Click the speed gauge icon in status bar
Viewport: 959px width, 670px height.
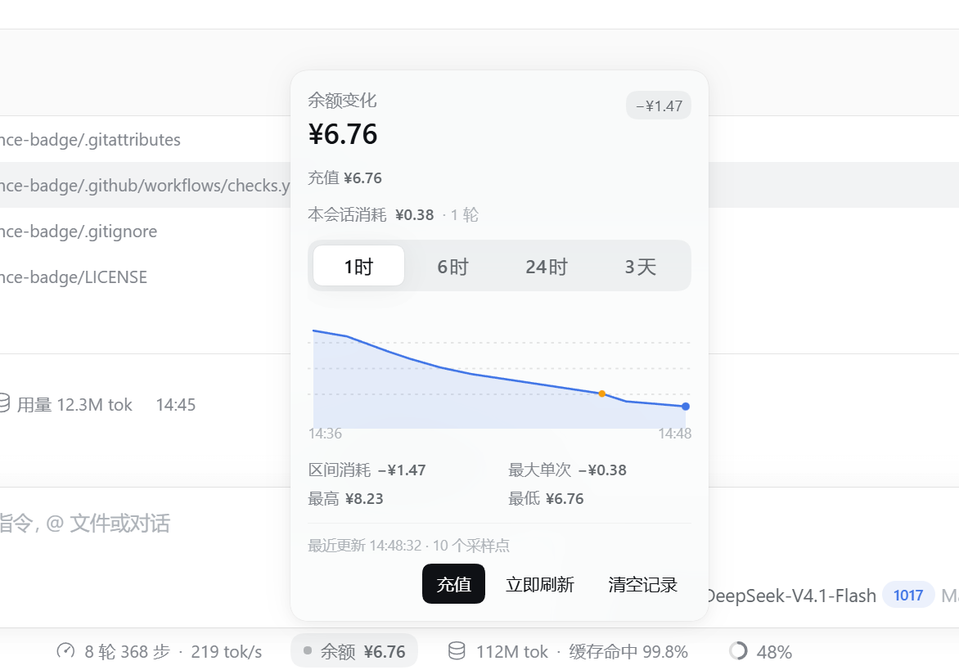tap(65, 651)
